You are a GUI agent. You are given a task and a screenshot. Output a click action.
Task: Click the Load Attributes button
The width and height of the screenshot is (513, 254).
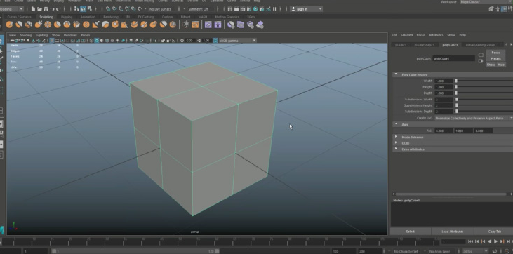(x=453, y=232)
